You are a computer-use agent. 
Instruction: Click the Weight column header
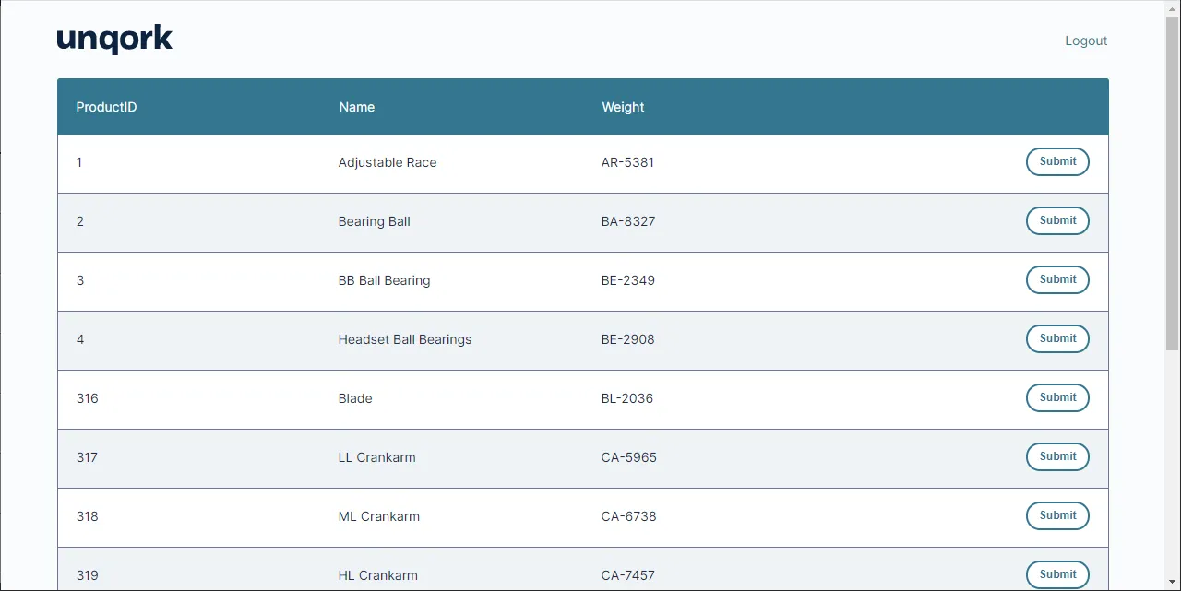coord(623,107)
